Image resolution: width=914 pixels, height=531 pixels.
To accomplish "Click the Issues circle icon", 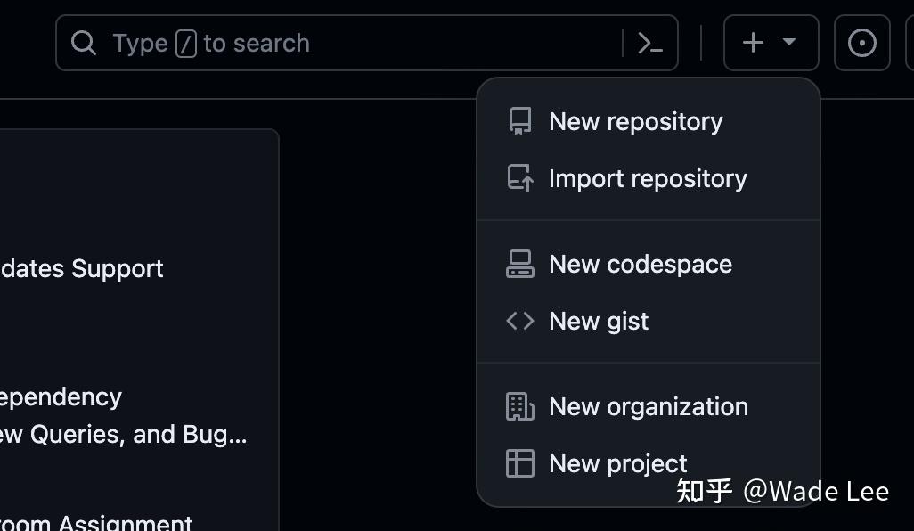I will pos(861,42).
